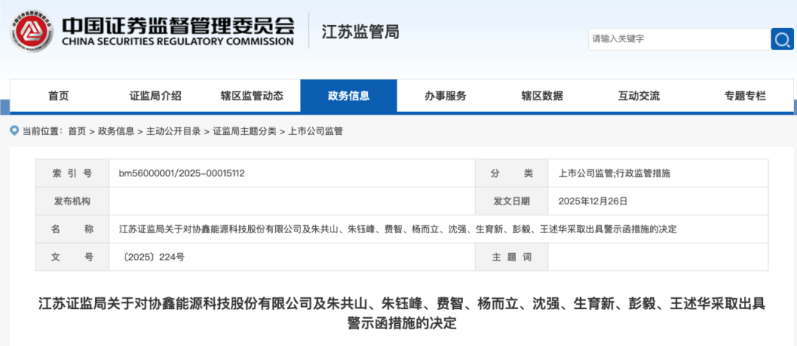Screen dimensions: 797x346
Task: Select the 政务信息 navigation tab
Action: pos(348,95)
